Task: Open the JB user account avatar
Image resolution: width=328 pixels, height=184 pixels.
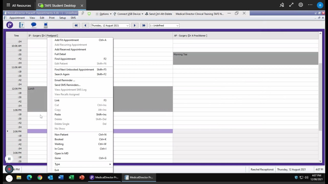Action: click(x=320, y=5)
